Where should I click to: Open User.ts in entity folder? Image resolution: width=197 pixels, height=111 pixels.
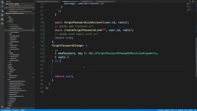(x=11, y=19)
